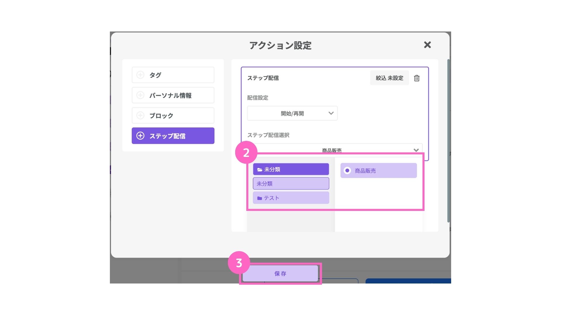Open the 開始/再開 delivery setting dropdown

point(292,113)
